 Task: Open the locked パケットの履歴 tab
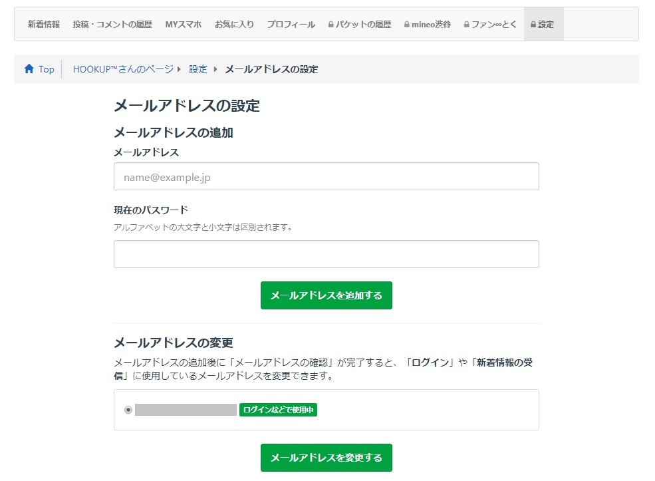click(360, 25)
